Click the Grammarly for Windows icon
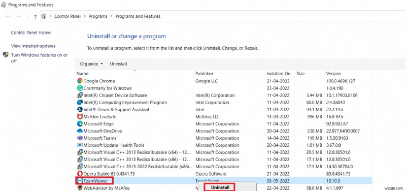The image size is (406, 191). click(80, 88)
